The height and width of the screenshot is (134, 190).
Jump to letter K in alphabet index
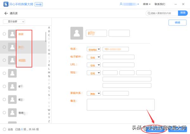coord(49,65)
